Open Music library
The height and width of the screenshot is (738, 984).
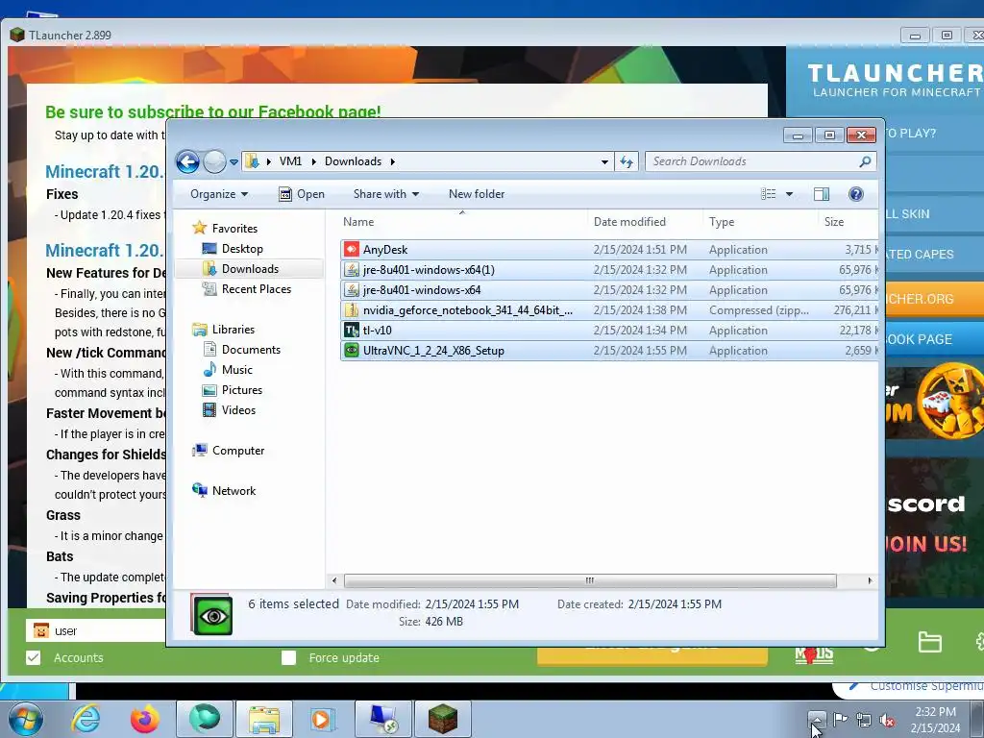click(x=227, y=370)
